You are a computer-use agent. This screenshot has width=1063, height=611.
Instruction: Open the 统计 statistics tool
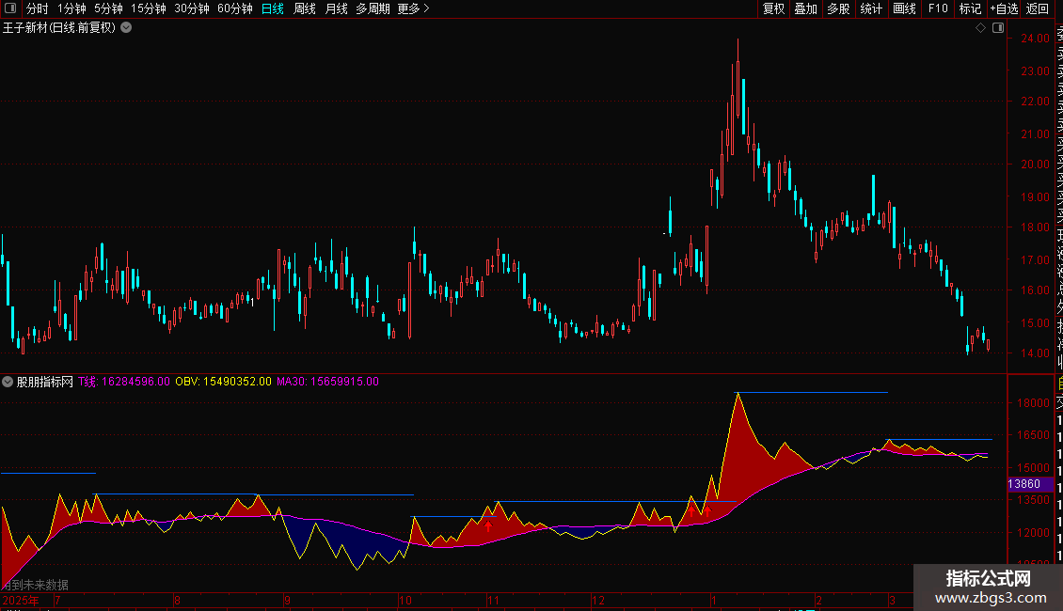(x=871, y=8)
